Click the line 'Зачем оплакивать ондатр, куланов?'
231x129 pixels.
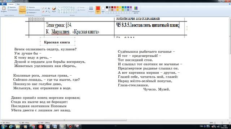point(45,49)
